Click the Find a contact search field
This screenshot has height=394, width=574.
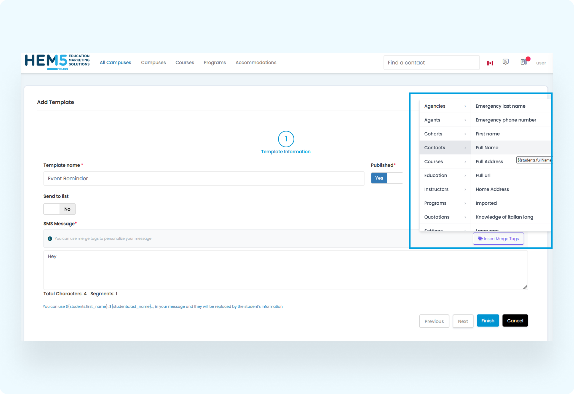pyautogui.click(x=431, y=63)
